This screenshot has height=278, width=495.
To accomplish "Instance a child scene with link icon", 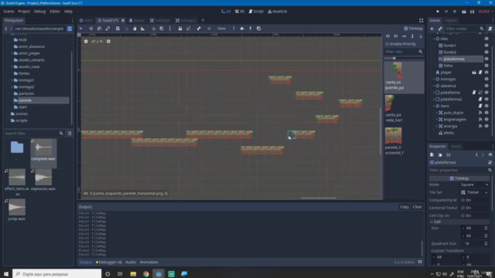I will 440,29.
